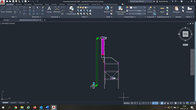This screenshot has width=196, height=110.
Task: Expand the Fóliák panel dropdown
Action: [x=85, y=17]
